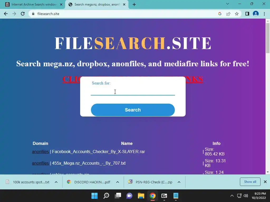This screenshot has height=202, width=270.
Task: Expand the tab search chevron
Action: (228, 4)
